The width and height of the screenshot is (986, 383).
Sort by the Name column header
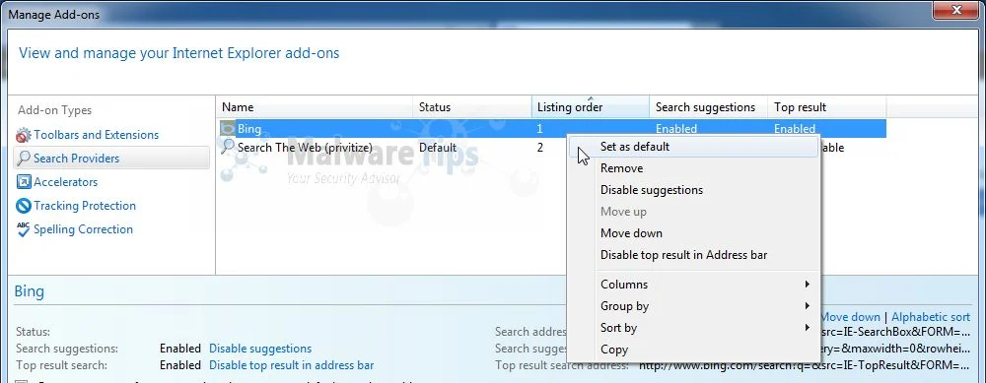(315, 107)
